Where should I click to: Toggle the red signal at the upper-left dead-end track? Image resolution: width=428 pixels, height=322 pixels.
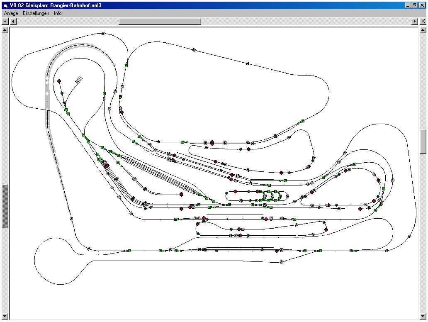pos(59,81)
